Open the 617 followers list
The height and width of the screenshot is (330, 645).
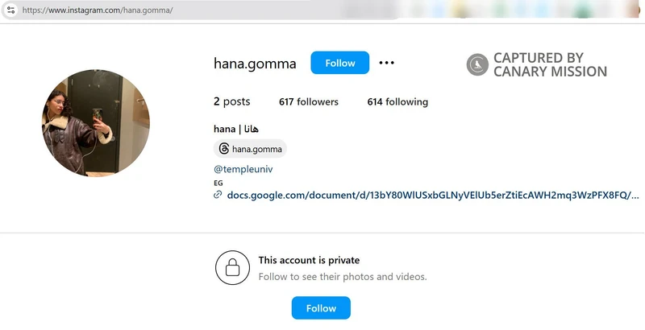click(x=308, y=102)
